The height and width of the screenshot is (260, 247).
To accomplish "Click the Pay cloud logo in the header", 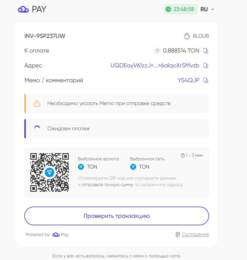I will click(x=23, y=9).
